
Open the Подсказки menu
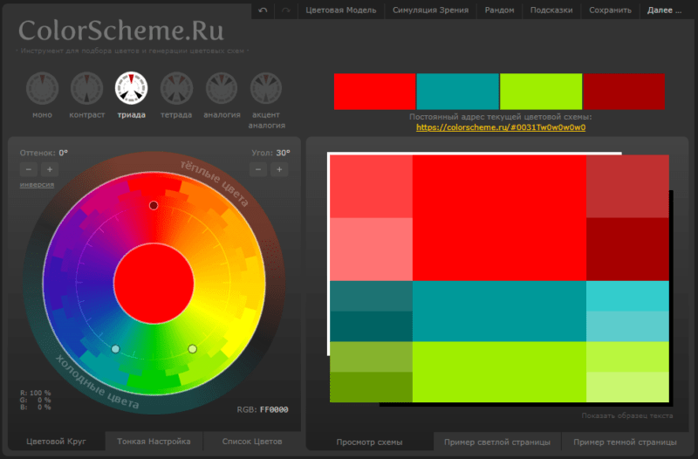click(551, 10)
